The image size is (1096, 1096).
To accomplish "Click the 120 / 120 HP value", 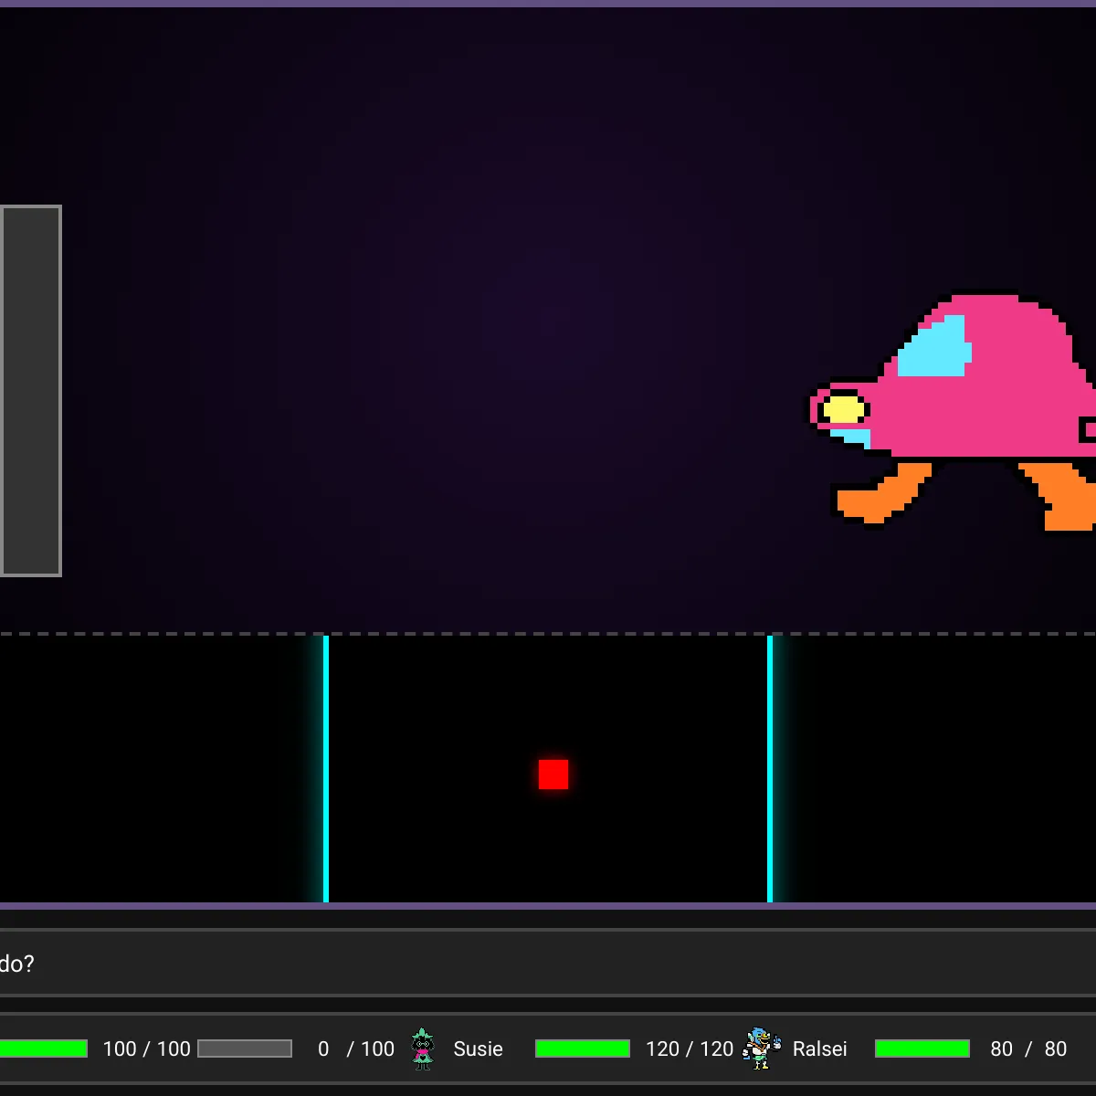I will coord(690,1049).
